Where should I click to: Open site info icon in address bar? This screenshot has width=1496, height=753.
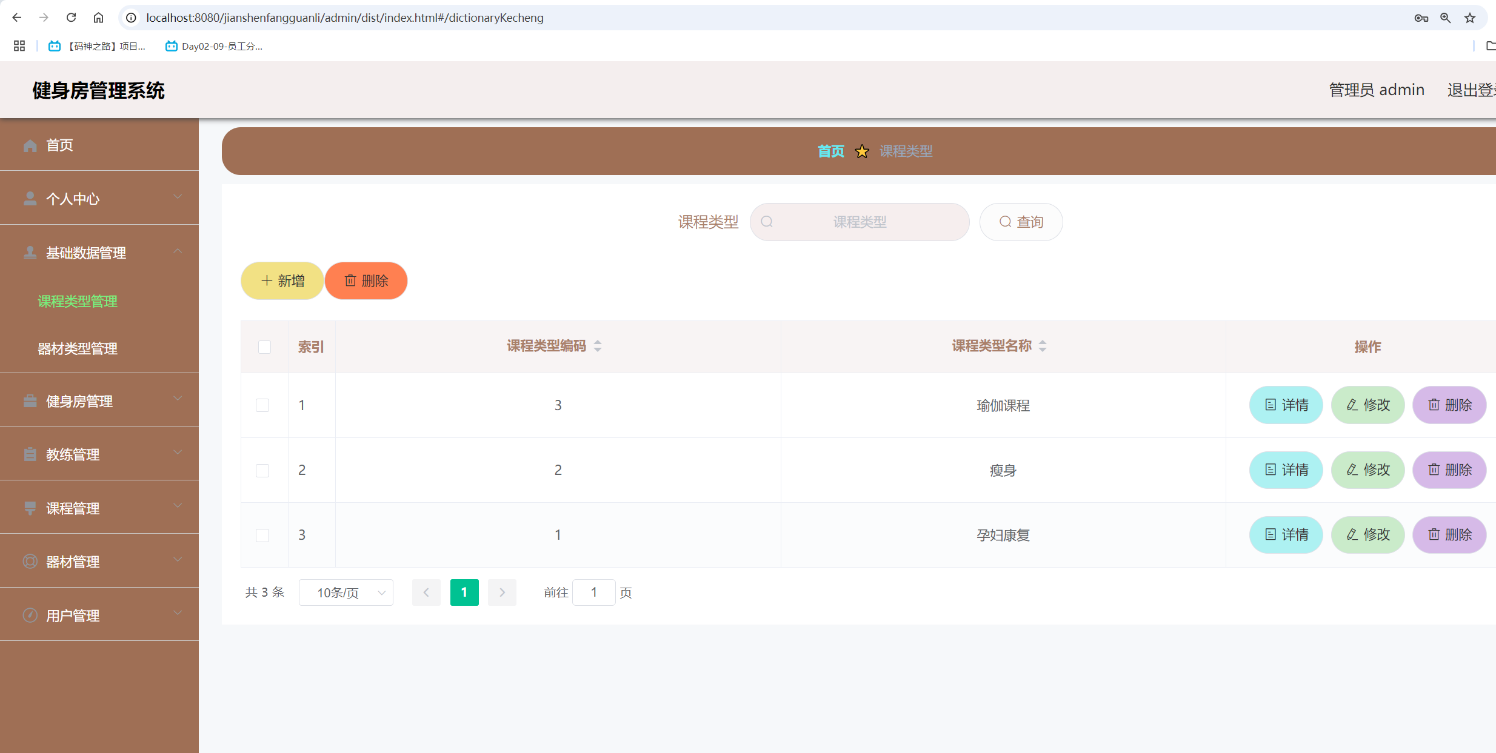pyautogui.click(x=131, y=18)
